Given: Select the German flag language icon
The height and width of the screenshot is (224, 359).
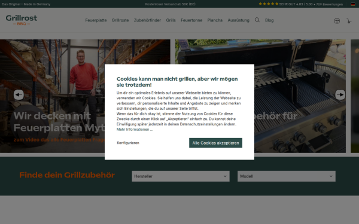Looking at the screenshot, I should tap(353, 4).
